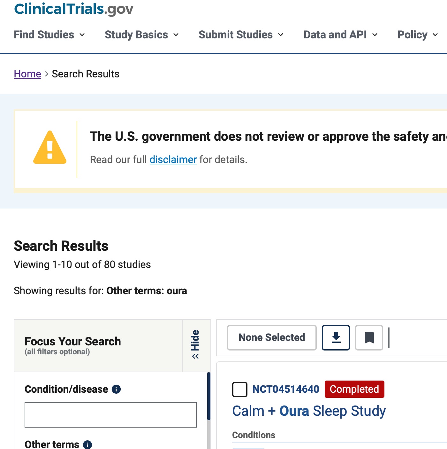Click the bookmark save icon
The height and width of the screenshot is (449, 447).
pos(369,337)
